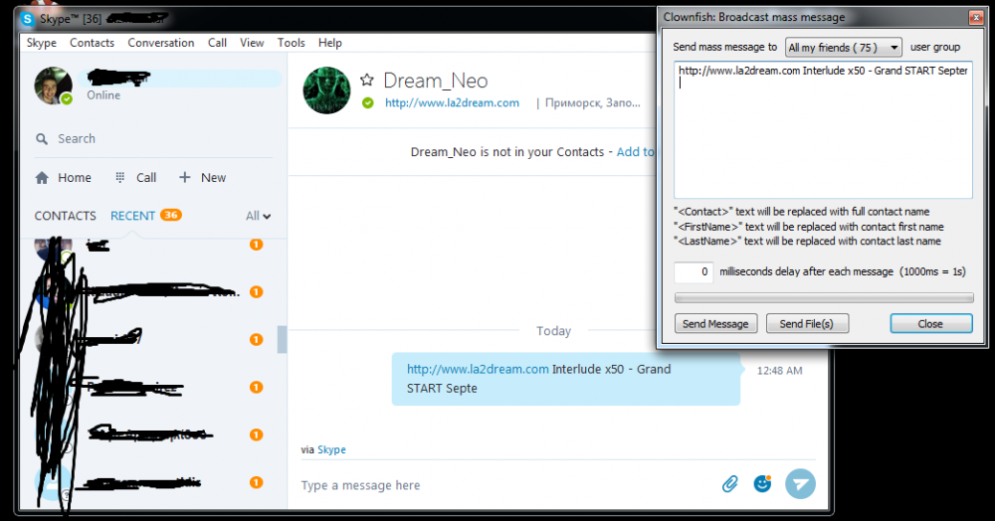Click the milliseconds delay input field

694,271
